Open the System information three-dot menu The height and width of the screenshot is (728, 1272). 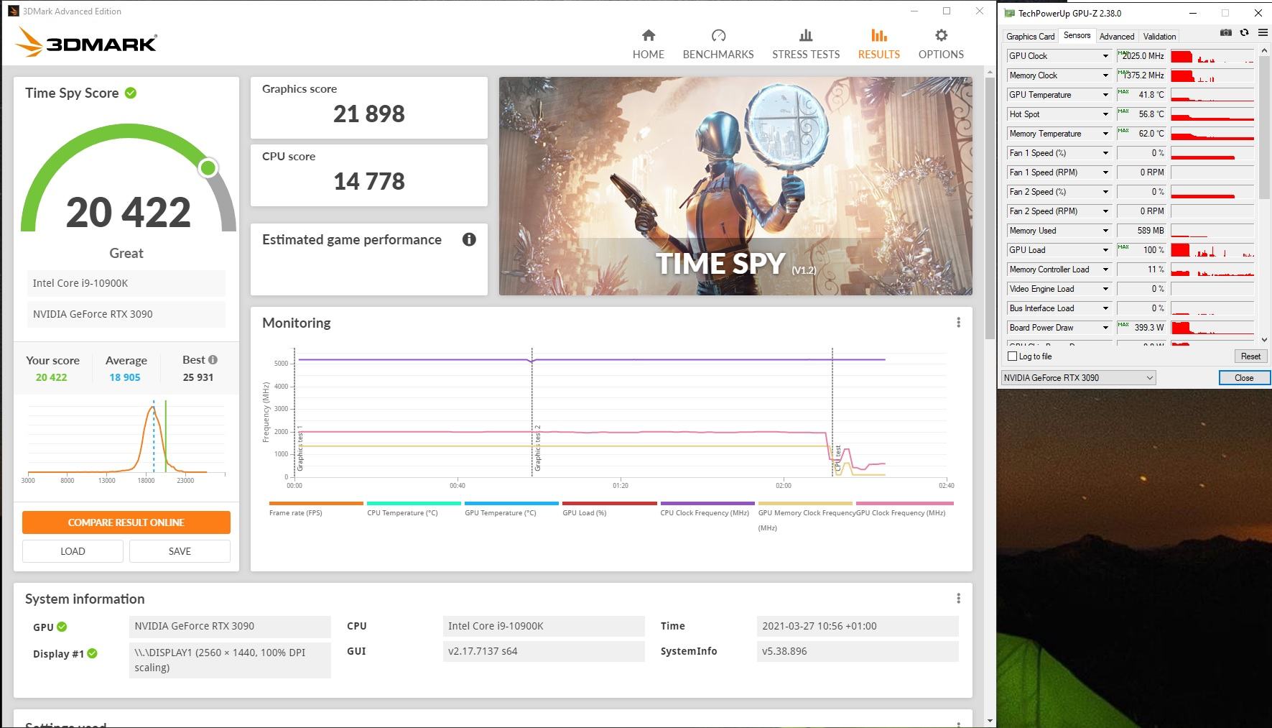click(958, 599)
